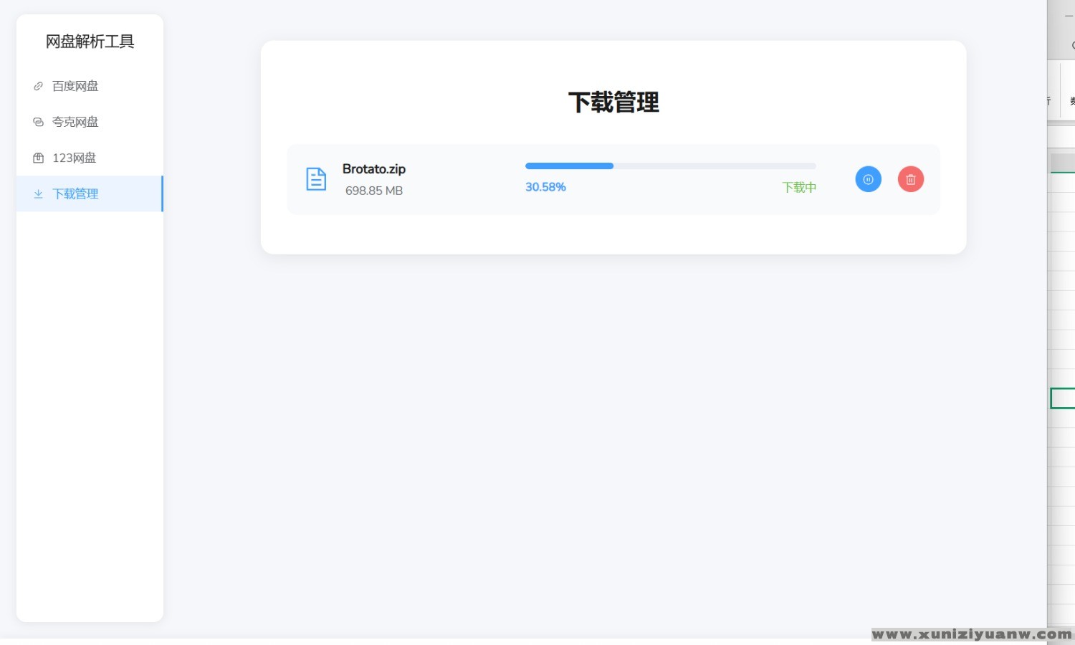Switch to the 夸克网盘 section

75,122
